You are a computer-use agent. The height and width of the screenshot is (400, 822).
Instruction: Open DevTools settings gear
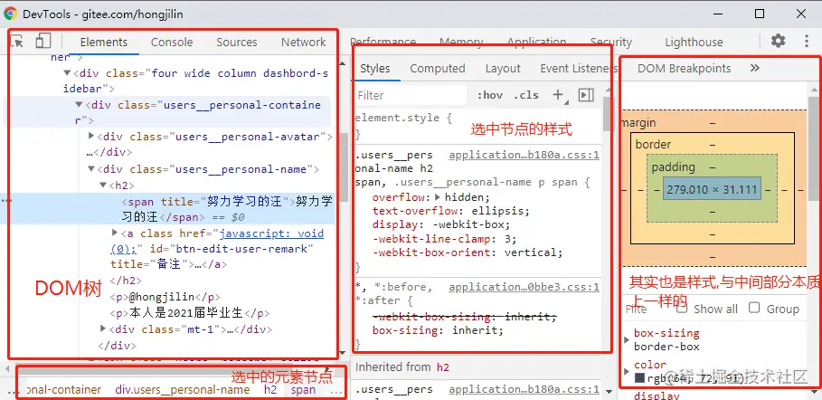click(778, 41)
